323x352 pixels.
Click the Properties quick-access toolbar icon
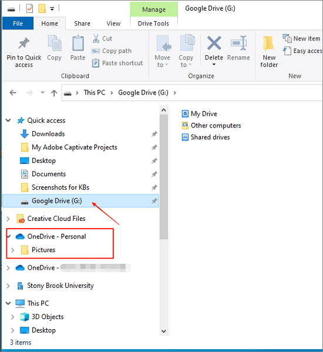[x=29, y=9]
